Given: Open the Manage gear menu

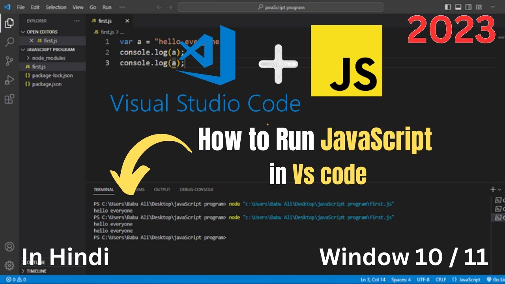Looking at the screenshot, I should (9, 265).
